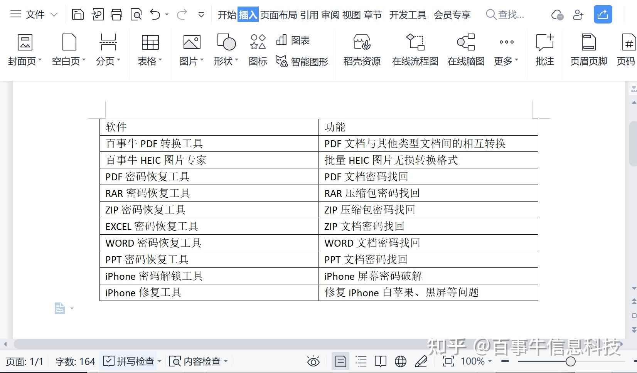Add a comment with 批注
This screenshot has height=373, width=637.
click(x=545, y=50)
